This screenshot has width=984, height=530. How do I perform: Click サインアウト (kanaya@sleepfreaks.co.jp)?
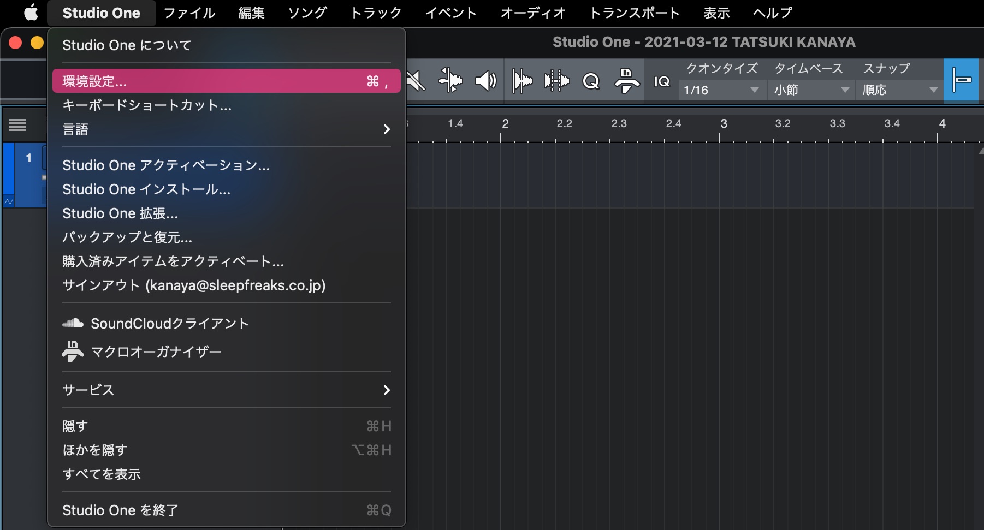227,285
